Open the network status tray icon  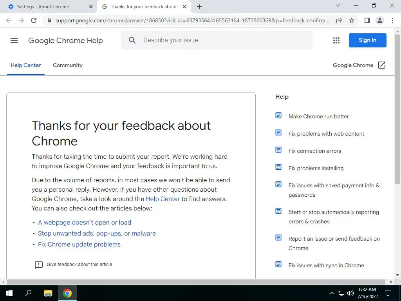[341, 293]
